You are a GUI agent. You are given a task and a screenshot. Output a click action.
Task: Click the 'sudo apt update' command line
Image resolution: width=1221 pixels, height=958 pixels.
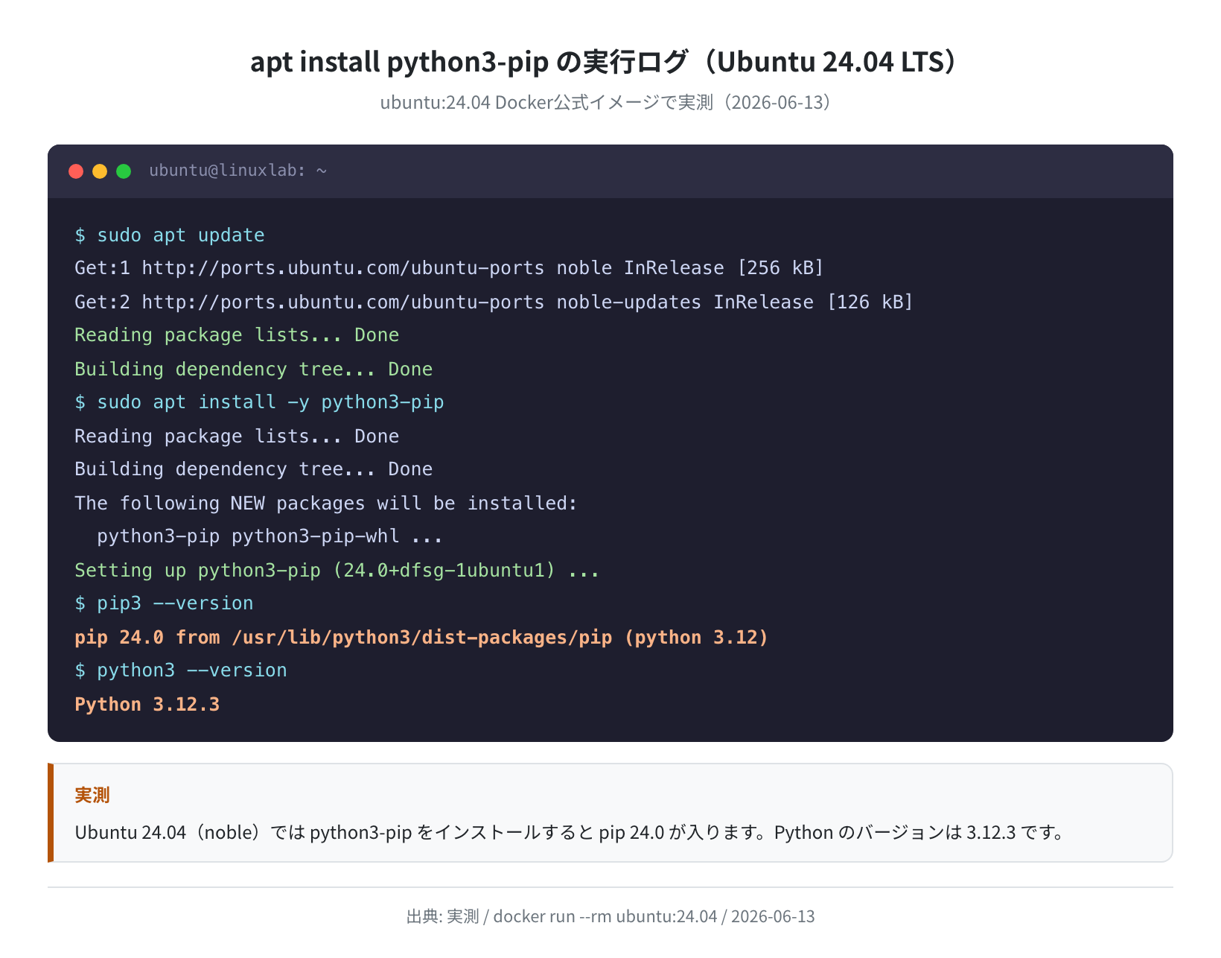pyautogui.click(x=170, y=235)
